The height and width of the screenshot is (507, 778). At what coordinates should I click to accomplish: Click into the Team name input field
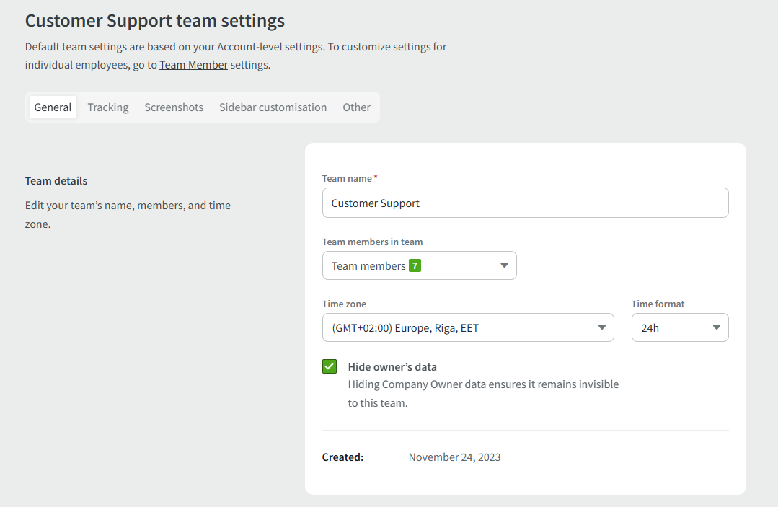point(525,203)
